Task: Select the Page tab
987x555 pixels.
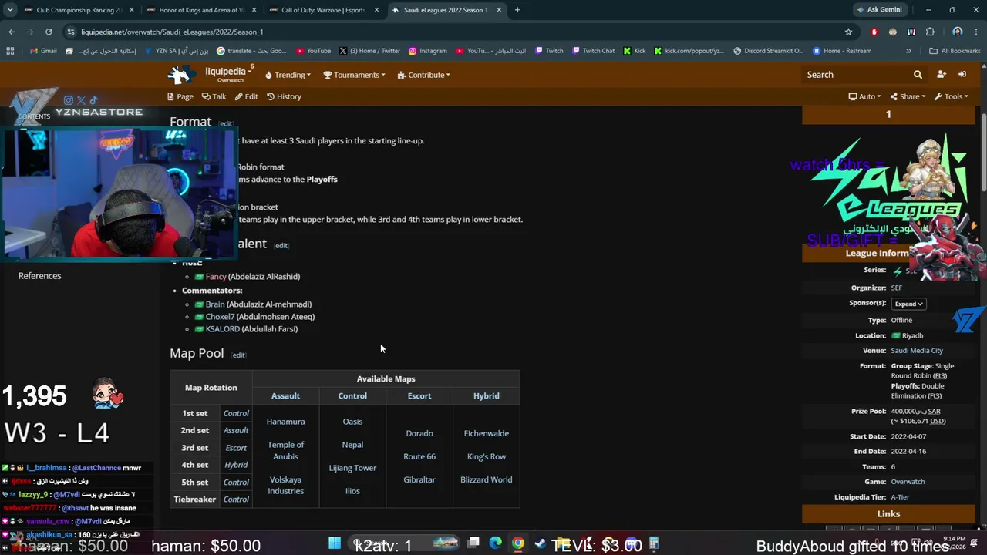Action: pyautogui.click(x=180, y=96)
